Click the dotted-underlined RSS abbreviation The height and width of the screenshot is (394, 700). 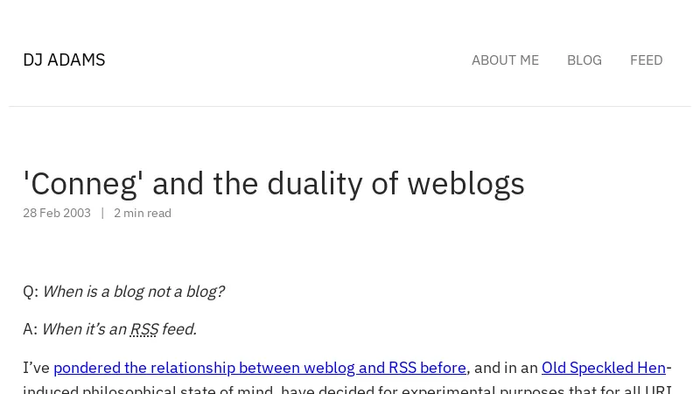[144, 329]
